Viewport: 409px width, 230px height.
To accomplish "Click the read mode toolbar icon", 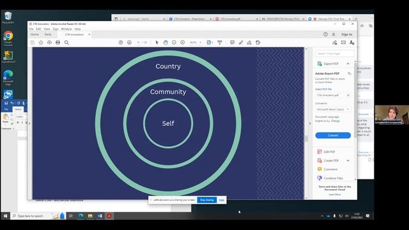I will (220, 43).
